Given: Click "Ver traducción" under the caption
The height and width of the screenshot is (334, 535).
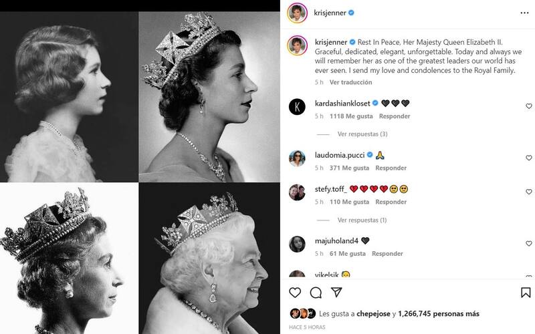Looking at the screenshot, I should tap(350, 82).
